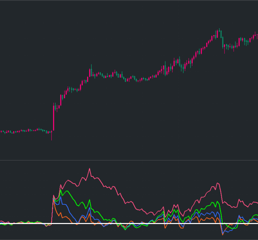This screenshot has width=258, height=240.
Task: Click the highest candle on the price chart
Action: coord(219,30)
